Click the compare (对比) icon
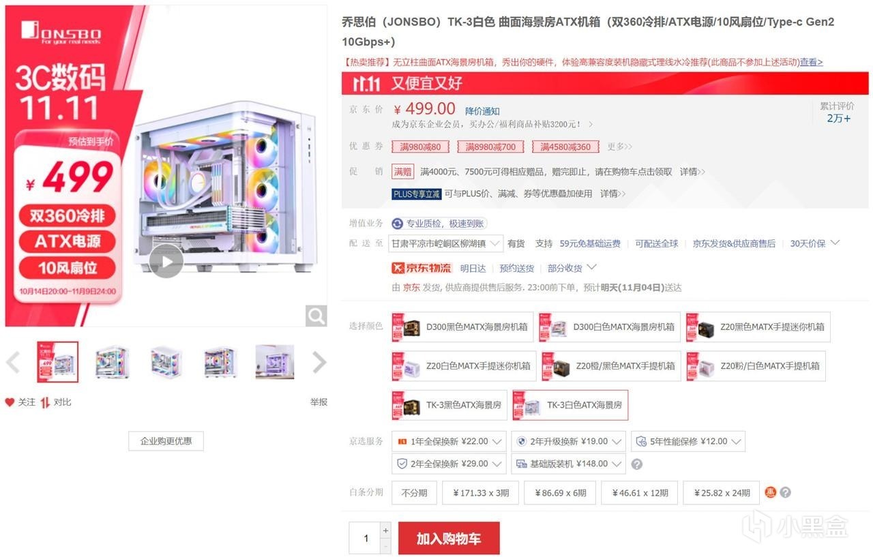873x557 pixels. coord(45,402)
